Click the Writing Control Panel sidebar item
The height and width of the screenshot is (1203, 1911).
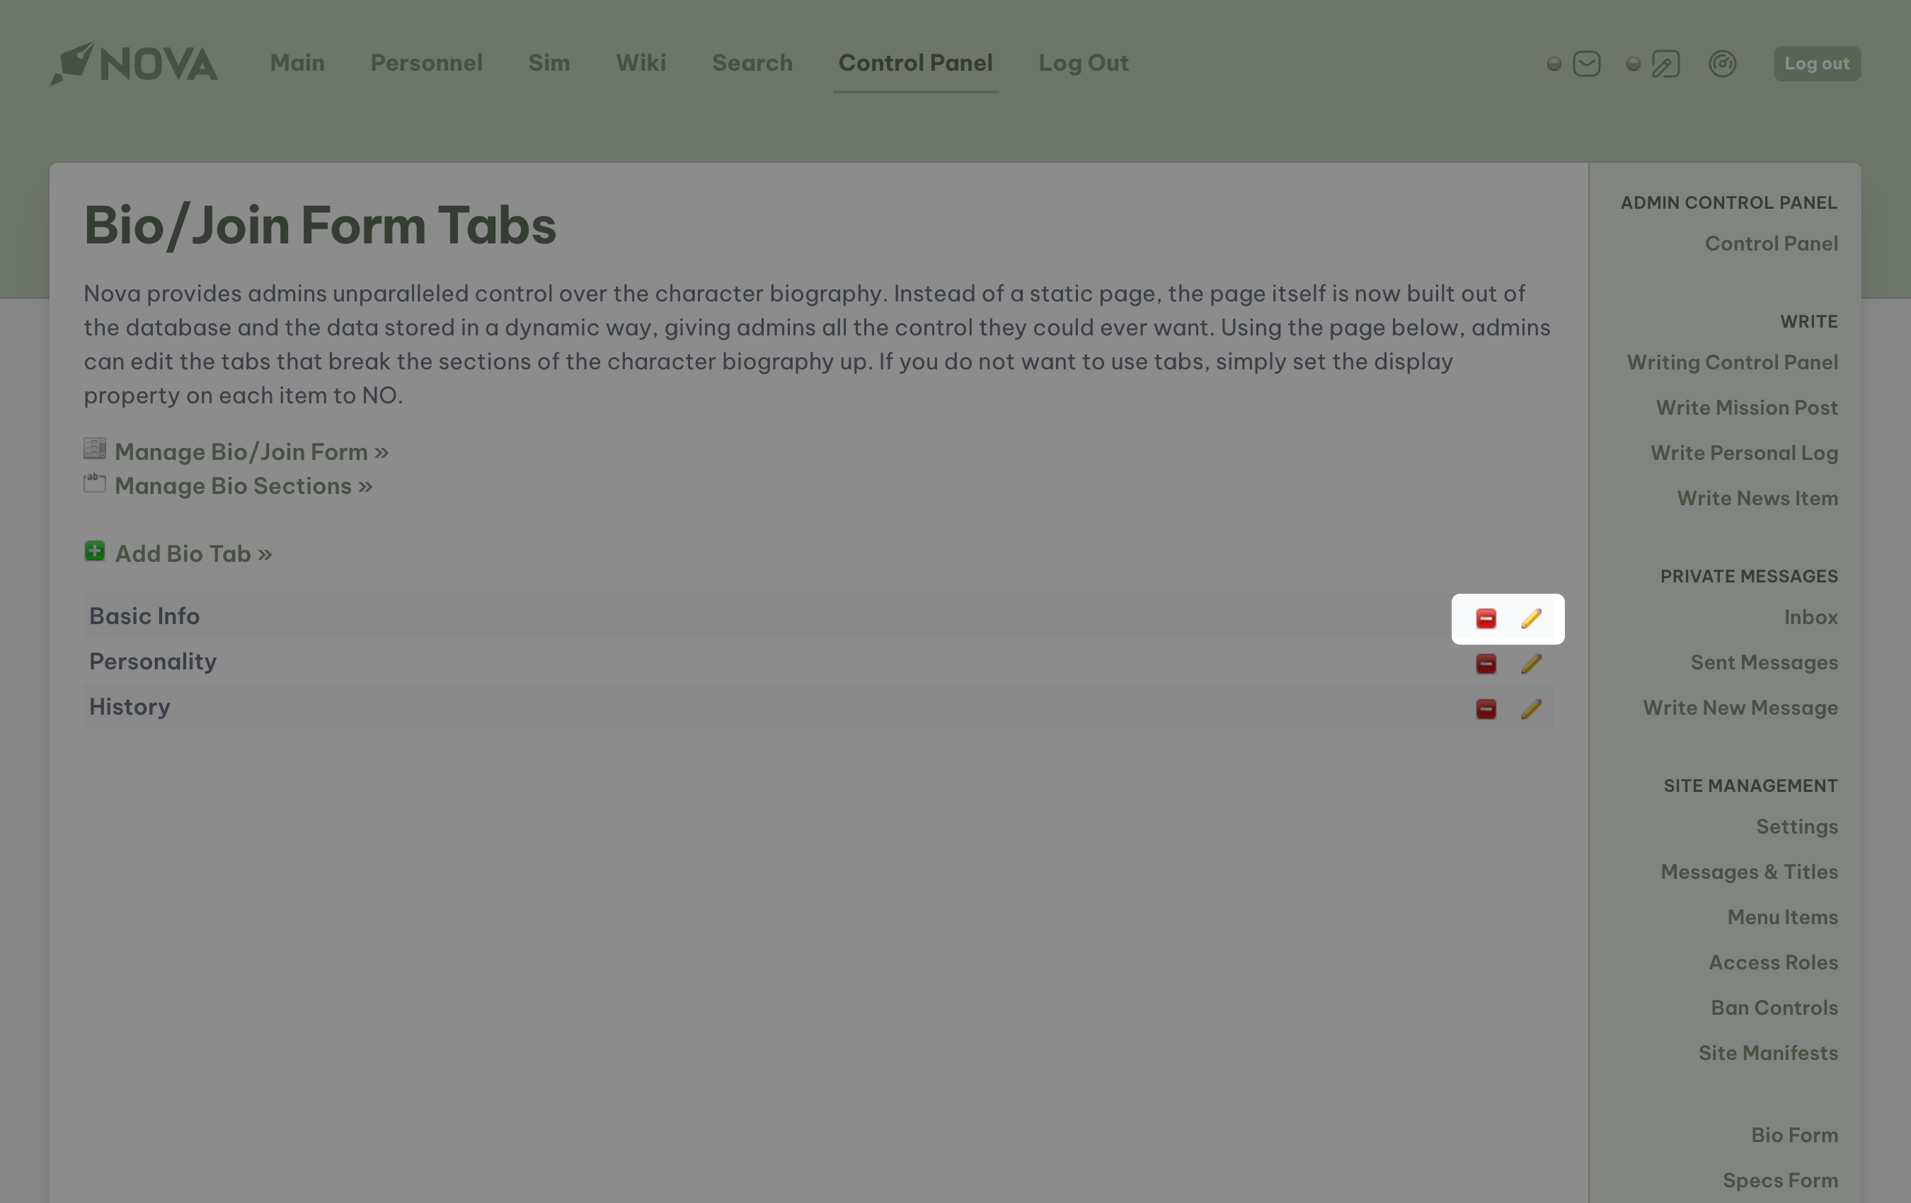[1732, 362]
